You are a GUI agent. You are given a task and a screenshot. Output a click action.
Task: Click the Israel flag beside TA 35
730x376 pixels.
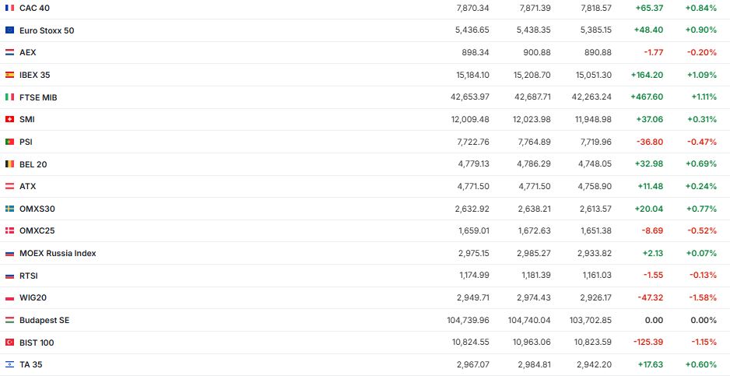click(x=9, y=364)
